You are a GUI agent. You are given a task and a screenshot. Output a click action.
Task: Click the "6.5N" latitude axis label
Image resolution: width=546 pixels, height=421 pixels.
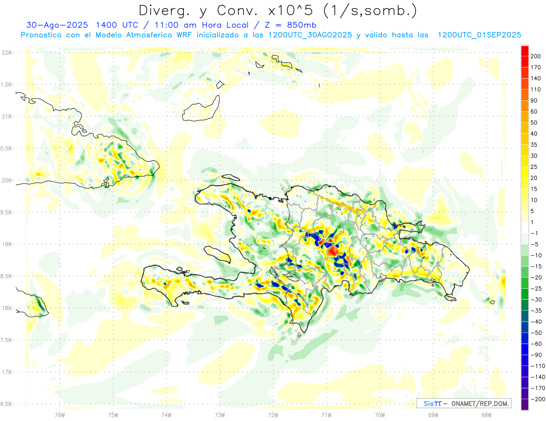click(6, 404)
